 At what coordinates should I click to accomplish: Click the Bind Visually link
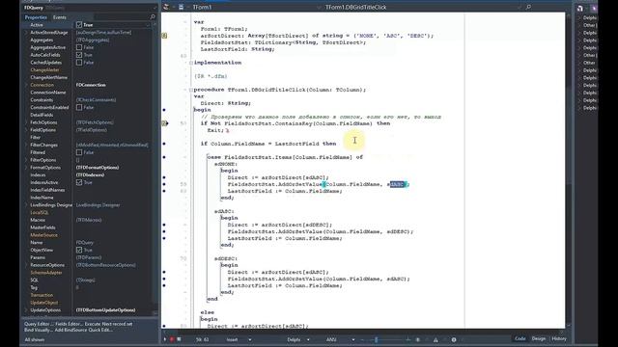click(39, 330)
